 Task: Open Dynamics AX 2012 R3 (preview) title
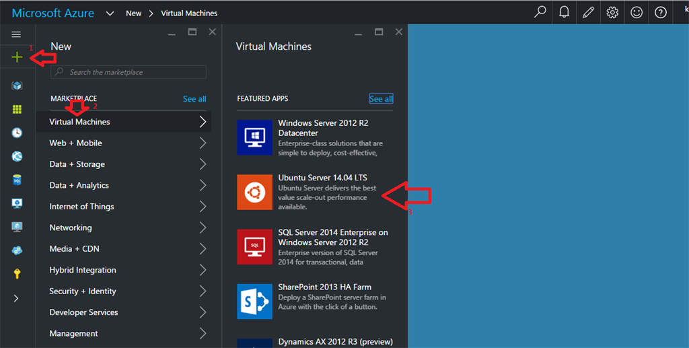point(335,341)
